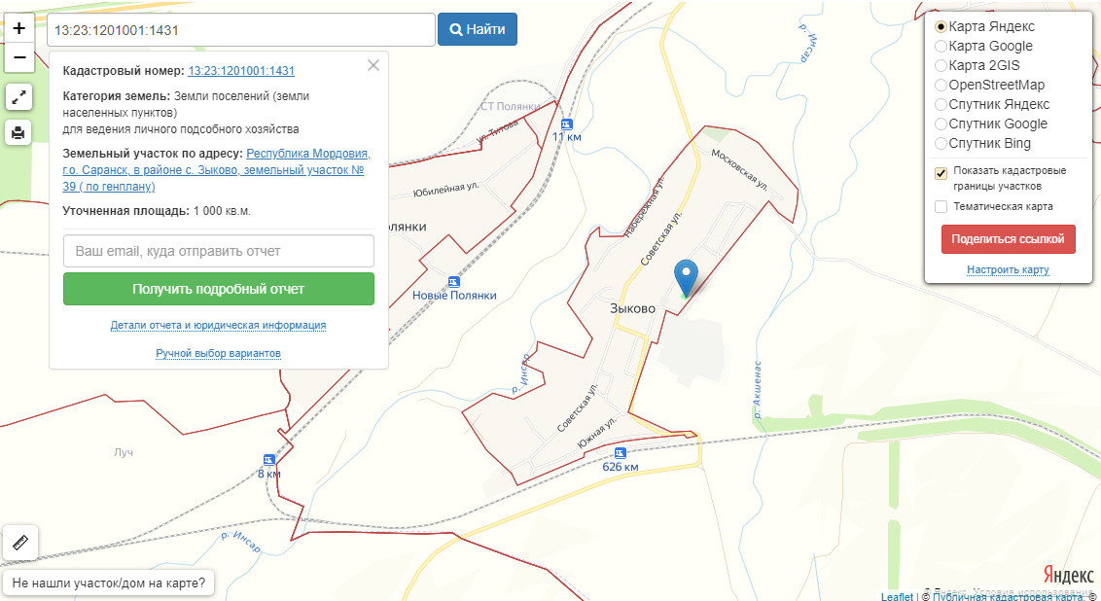
Task: Open Ручной выбор вариантов link
Action: coord(219,353)
